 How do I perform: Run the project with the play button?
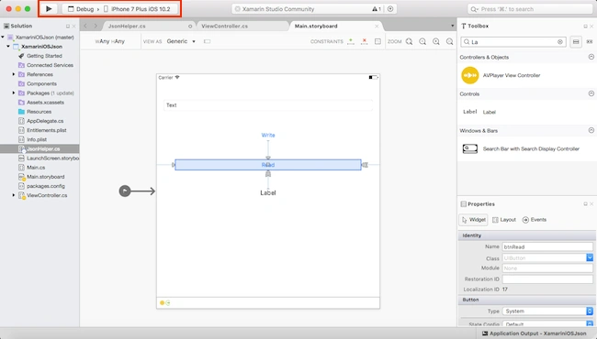click(x=49, y=9)
